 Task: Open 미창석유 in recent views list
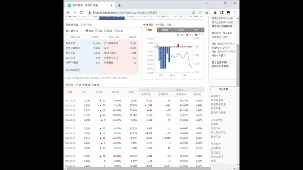(x=215, y=128)
